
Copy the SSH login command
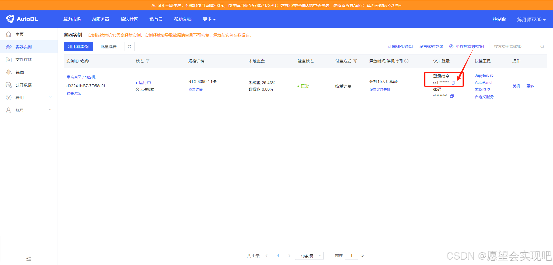[453, 83]
